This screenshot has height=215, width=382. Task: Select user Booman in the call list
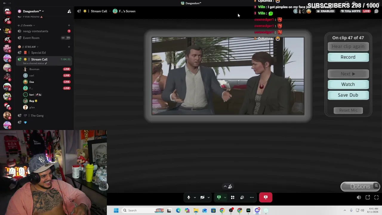(x=34, y=69)
